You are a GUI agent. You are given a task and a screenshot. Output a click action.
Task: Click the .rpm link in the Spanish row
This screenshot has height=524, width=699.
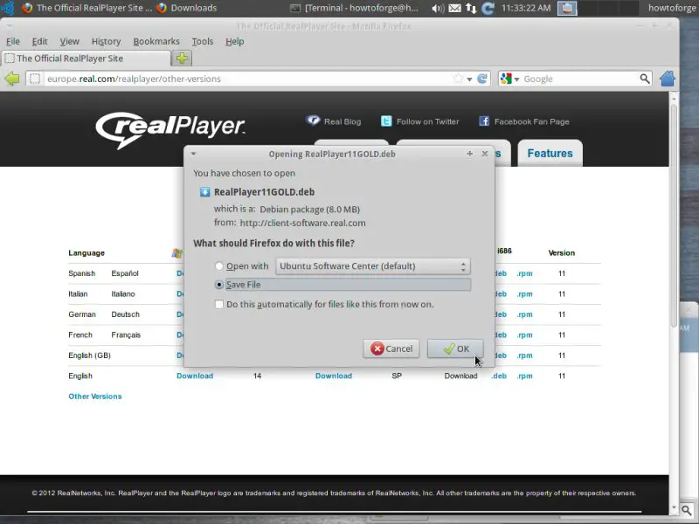pyautogui.click(x=525, y=273)
